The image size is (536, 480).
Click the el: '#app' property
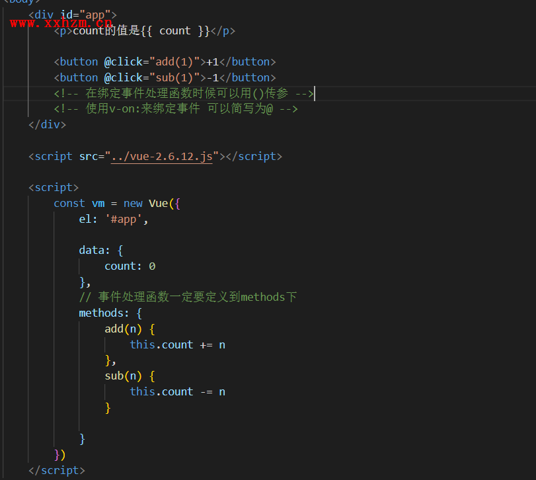pos(114,219)
